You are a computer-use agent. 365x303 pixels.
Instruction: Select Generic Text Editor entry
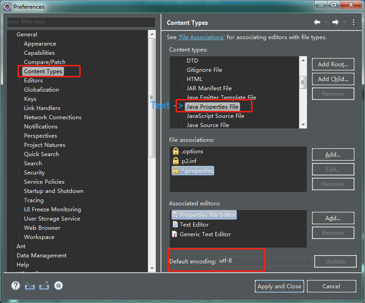click(201, 234)
